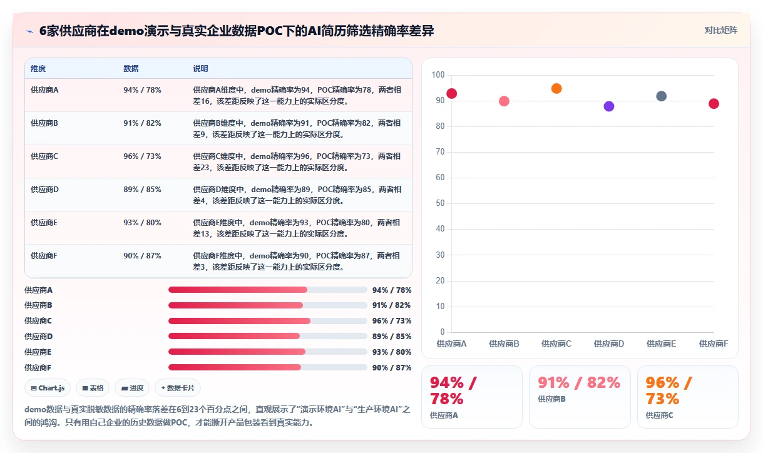Click the 供应商A progress bar

268,290
